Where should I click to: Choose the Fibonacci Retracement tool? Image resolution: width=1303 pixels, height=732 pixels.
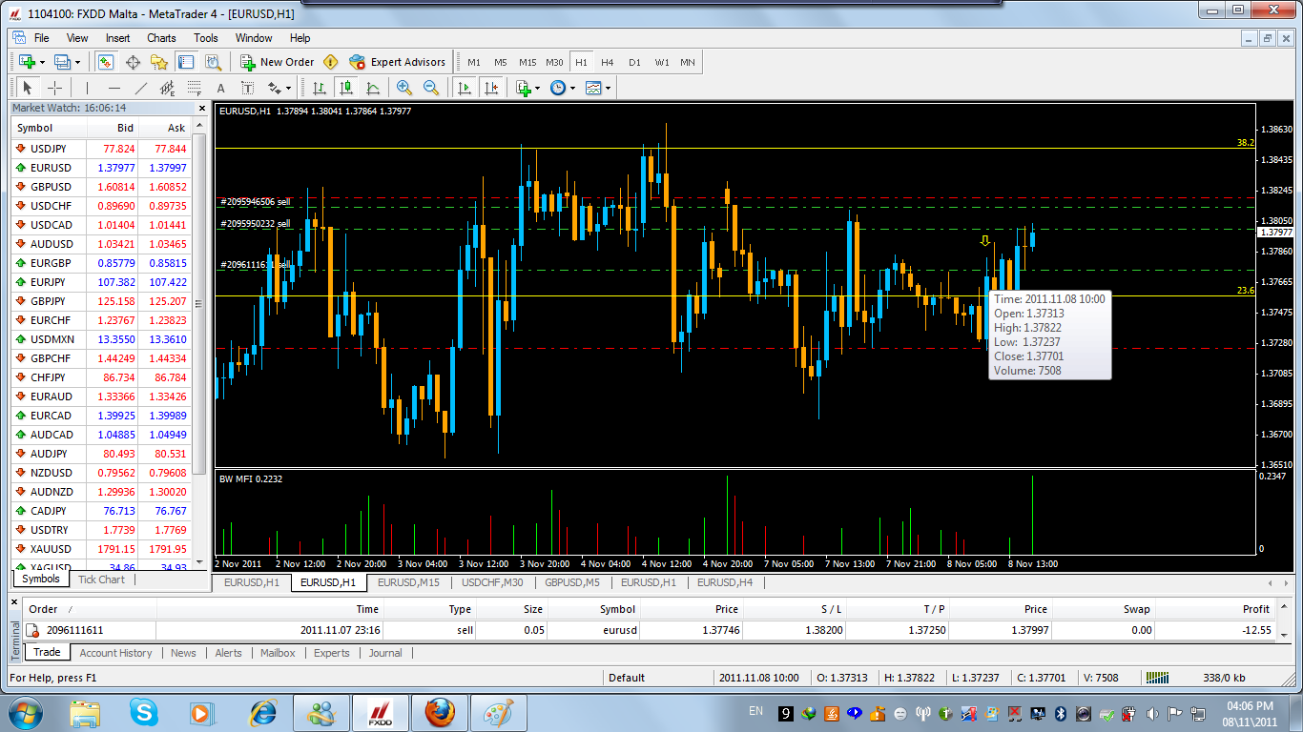click(x=194, y=88)
